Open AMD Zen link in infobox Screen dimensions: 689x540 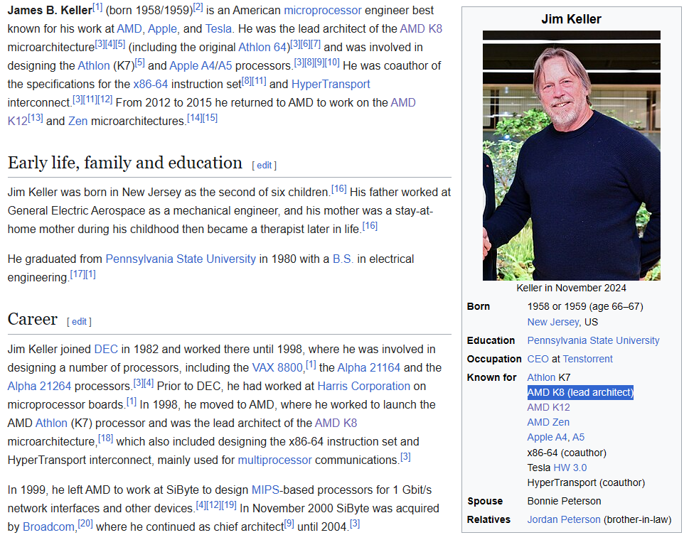coord(548,422)
